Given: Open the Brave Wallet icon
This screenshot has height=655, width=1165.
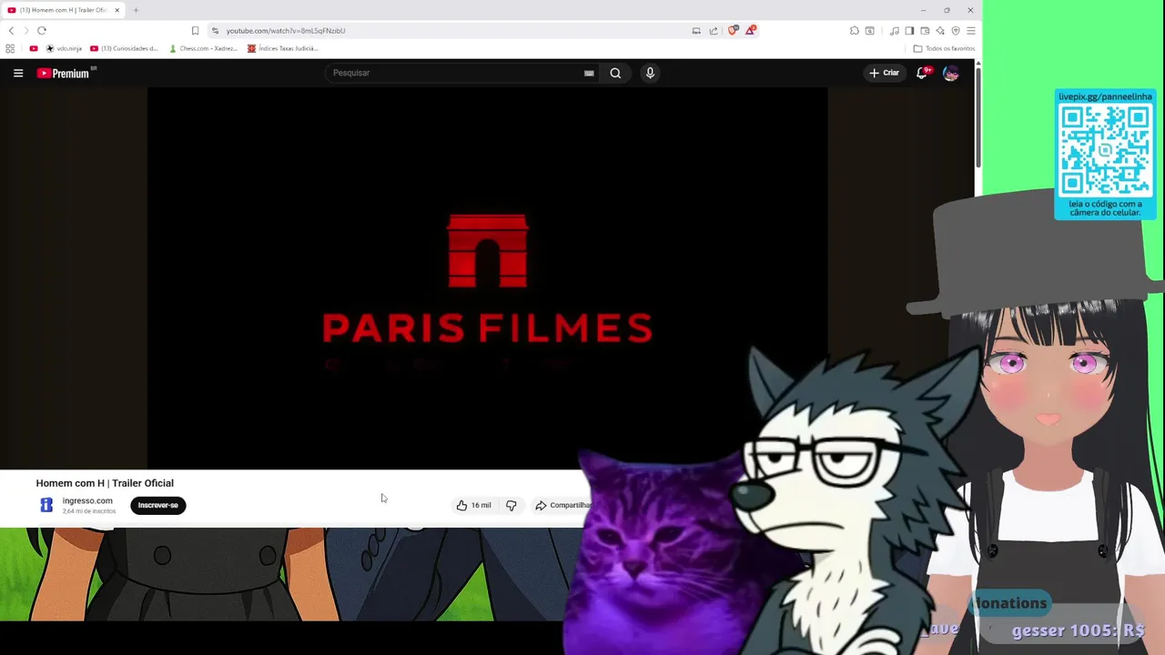Looking at the screenshot, I should point(925,30).
